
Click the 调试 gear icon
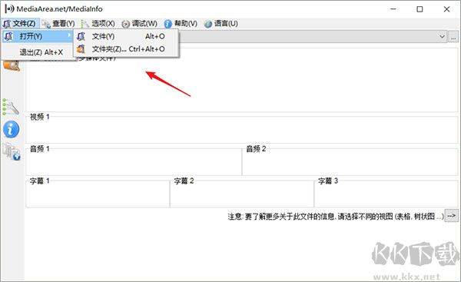tap(125, 24)
